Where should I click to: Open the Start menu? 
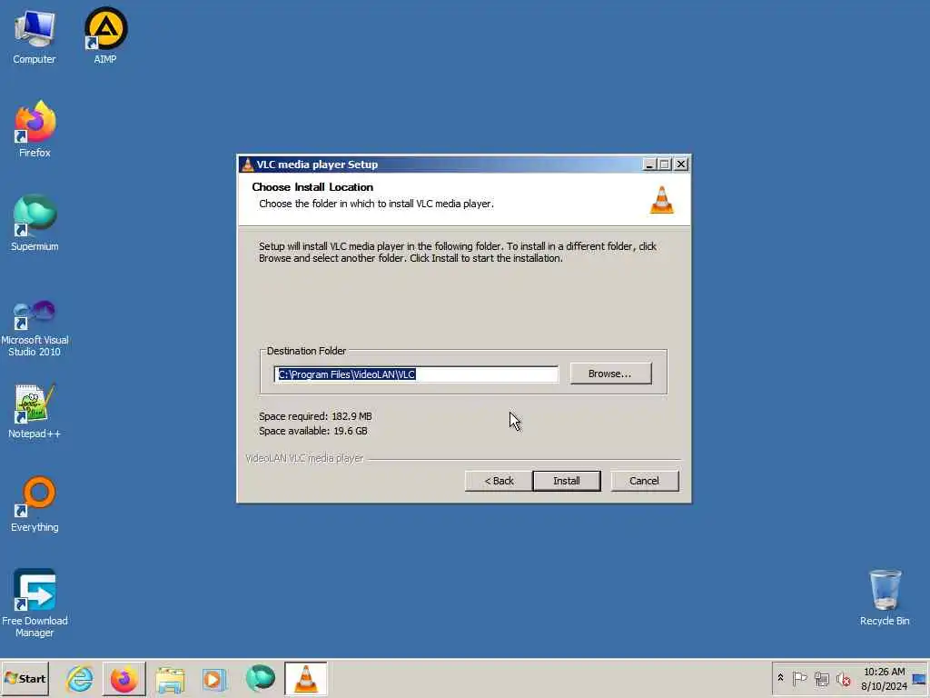click(25, 678)
